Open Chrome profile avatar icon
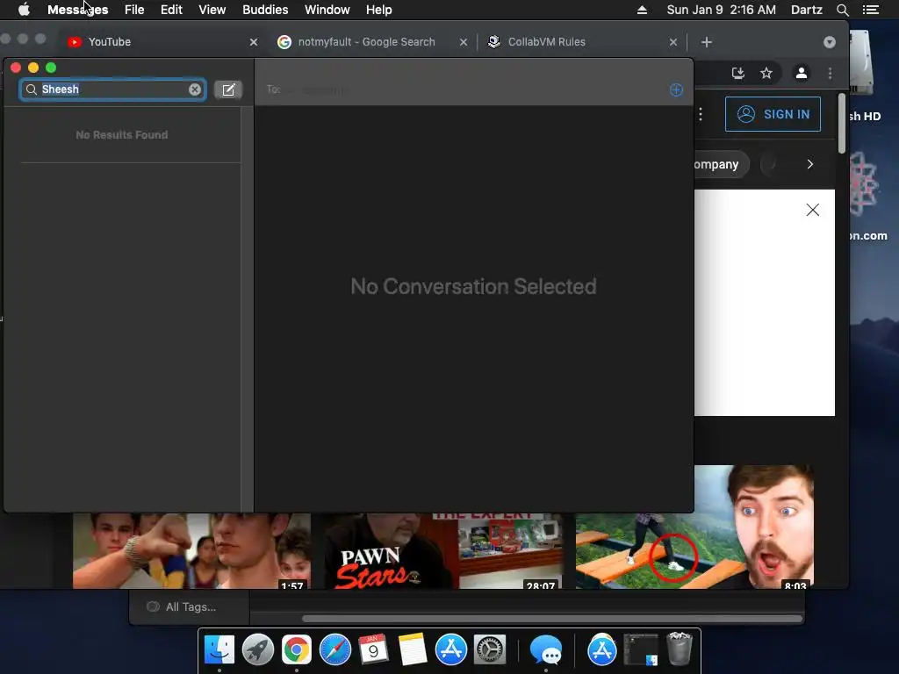899x674 pixels. click(x=801, y=74)
